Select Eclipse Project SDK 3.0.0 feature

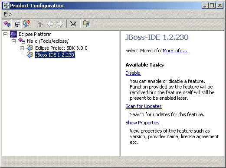(x=61, y=48)
